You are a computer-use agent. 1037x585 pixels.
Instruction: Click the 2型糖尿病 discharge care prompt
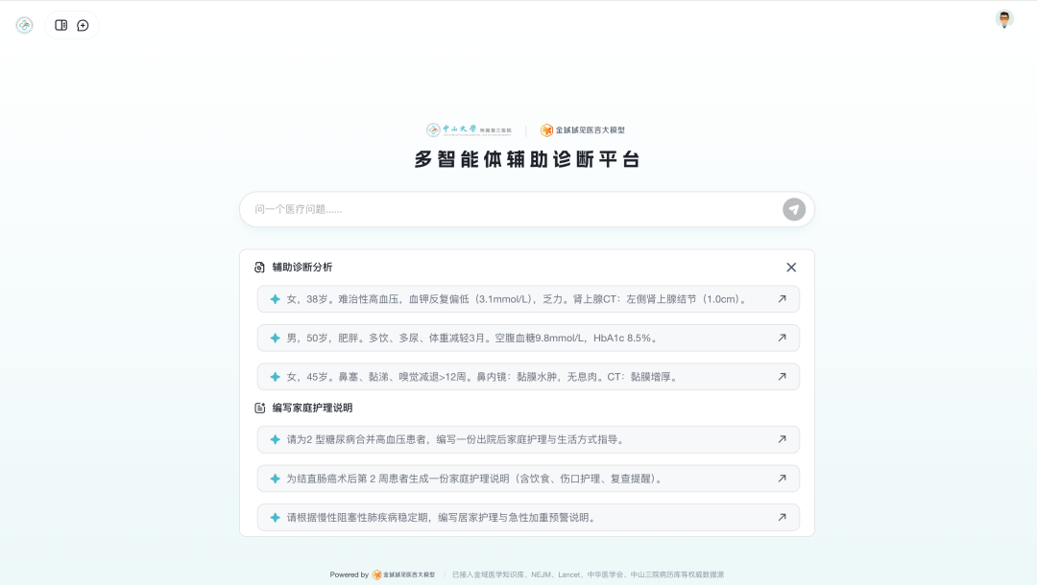(x=526, y=439)
